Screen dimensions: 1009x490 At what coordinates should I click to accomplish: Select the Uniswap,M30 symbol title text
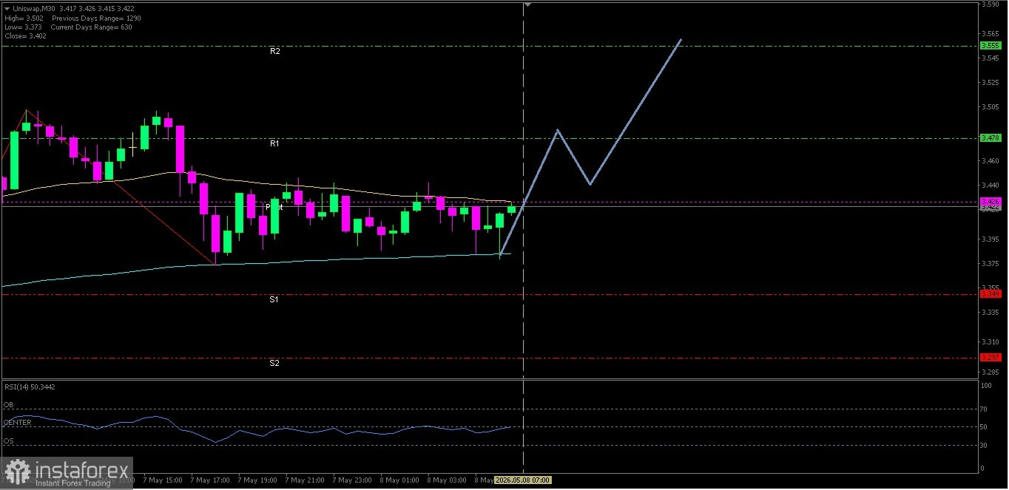(x=33, y=8)
